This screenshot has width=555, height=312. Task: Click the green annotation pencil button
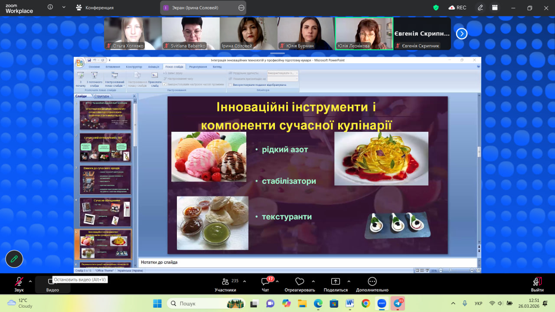click(x=14, y=259)
